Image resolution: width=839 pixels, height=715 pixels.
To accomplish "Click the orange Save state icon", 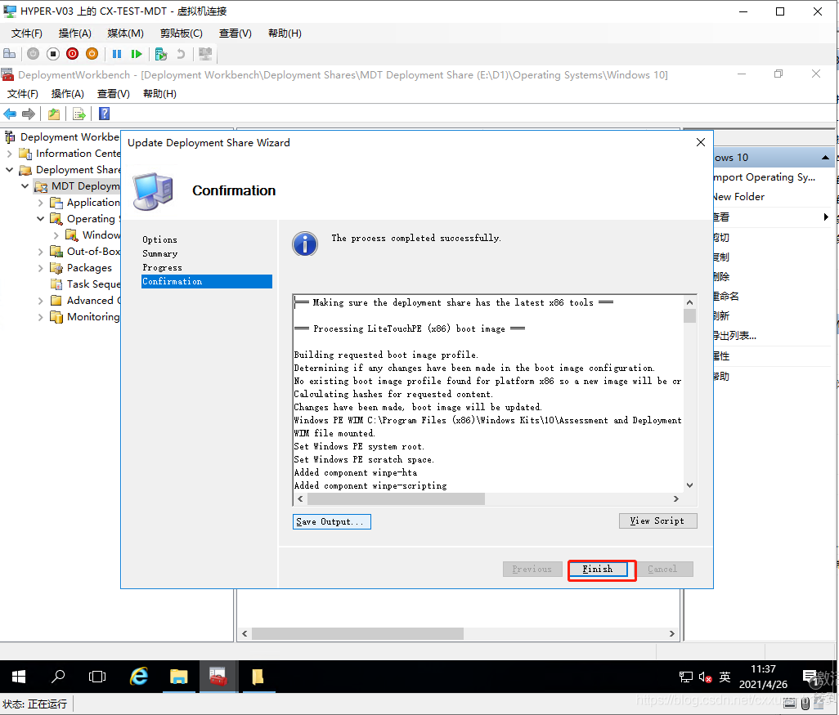I will (92, 53).
